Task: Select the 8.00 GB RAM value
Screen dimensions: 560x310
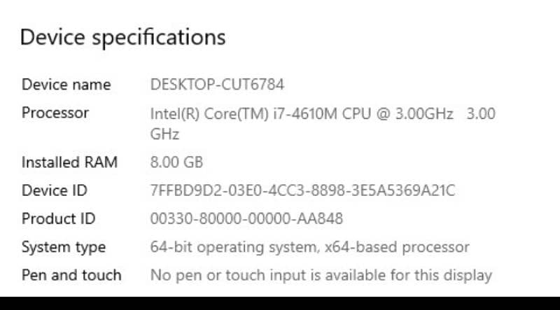Action: (176, 162)
